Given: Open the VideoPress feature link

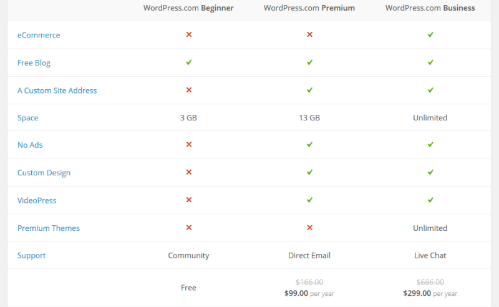Looking at the screenshot, I should point(37,200).
